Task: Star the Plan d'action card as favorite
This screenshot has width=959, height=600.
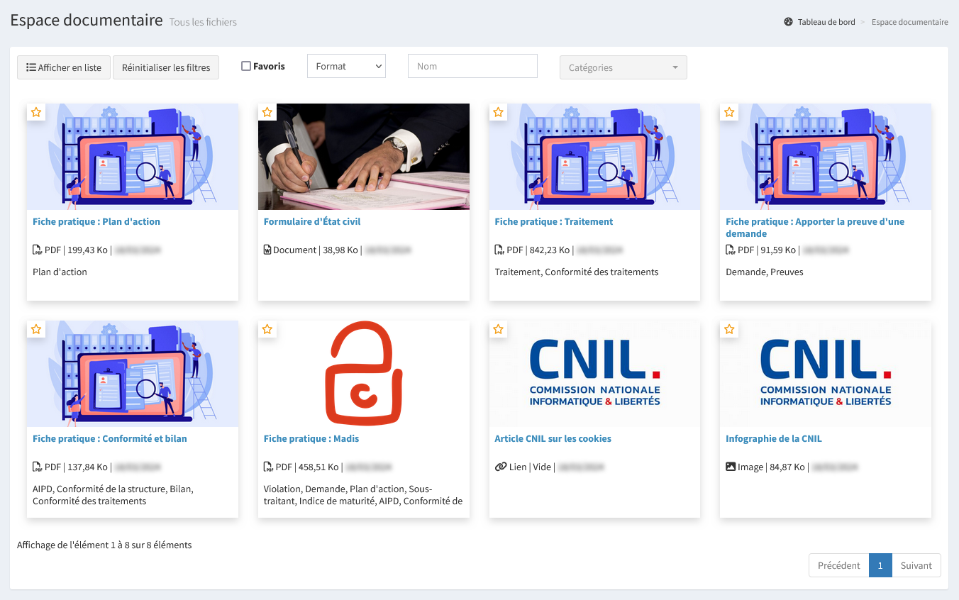Action: [36, 113]
